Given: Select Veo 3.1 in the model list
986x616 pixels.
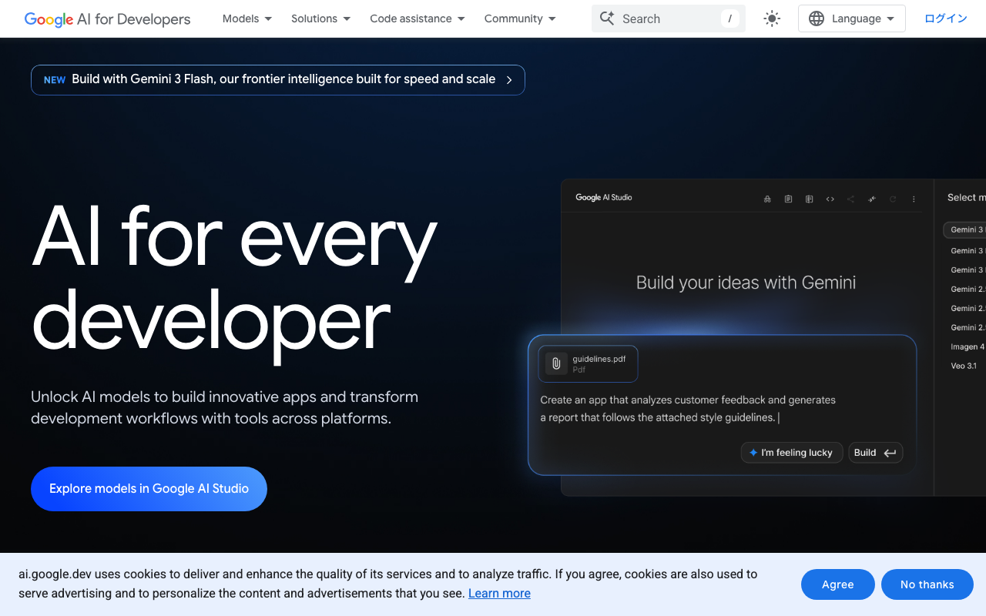Looking at the screenshot, I should coord(963,366).
